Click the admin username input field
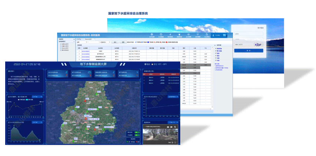This screenshot has width=316, height=156. click(x=249, y=33)
